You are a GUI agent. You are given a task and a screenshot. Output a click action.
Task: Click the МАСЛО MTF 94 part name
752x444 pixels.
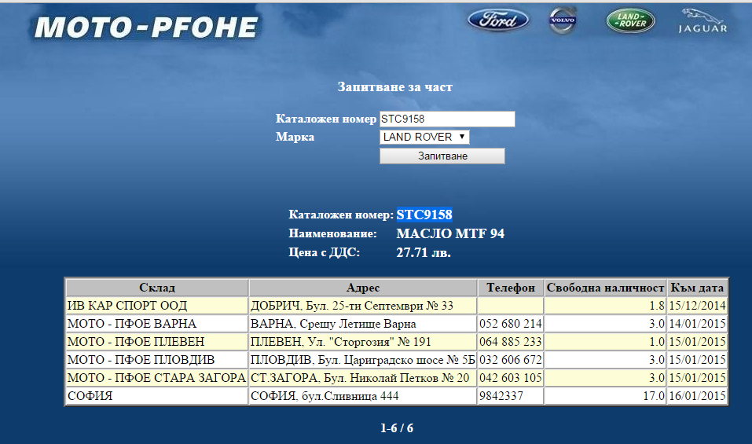[x=450, y=233]
